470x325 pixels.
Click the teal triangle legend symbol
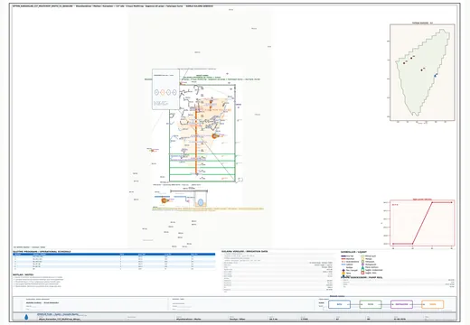pos(362,267)
